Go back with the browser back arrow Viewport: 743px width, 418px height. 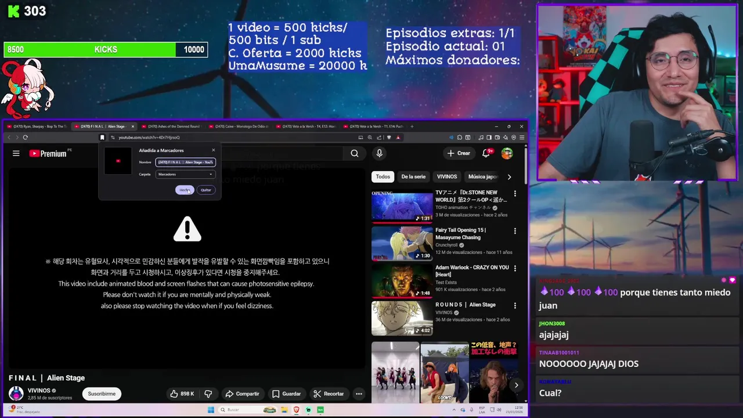click(9, 138)
